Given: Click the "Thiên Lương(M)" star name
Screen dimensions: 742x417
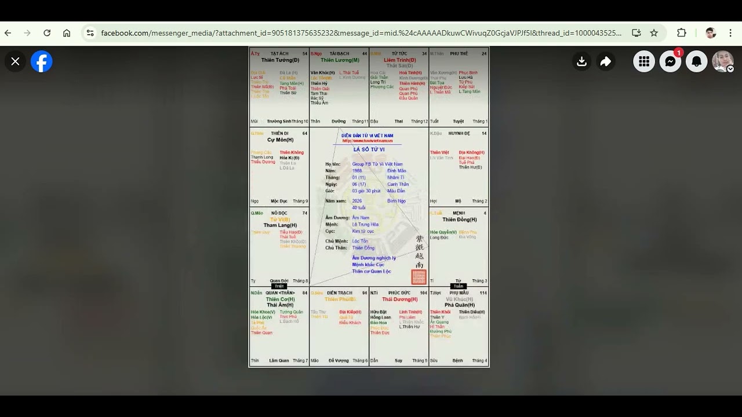Looking at the screenshot, I should (x=340, y=60).
